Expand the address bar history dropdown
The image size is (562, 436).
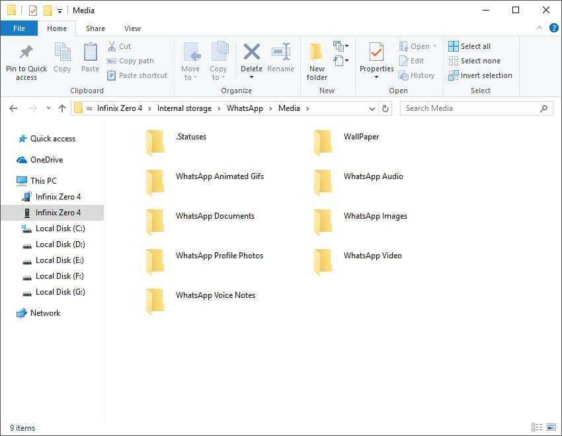(x=372, y=108)
